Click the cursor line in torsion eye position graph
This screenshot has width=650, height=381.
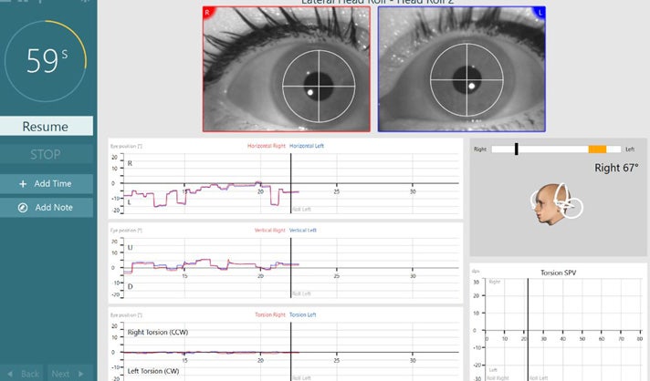point(290,352)
